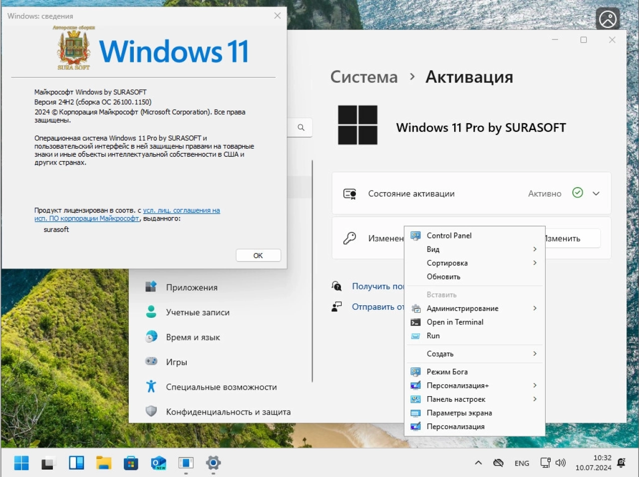639x477 pixels.
Task: Click the Send feedback icon
Action: click(x=337, y=306)
